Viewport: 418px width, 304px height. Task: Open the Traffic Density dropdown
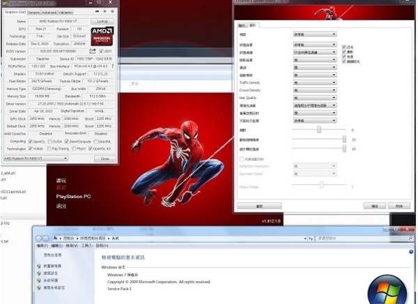[x=315, y=82]
